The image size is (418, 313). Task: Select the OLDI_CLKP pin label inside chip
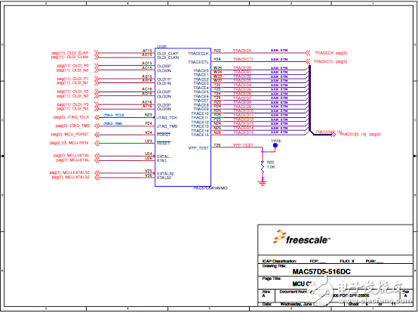coord(168,54)
